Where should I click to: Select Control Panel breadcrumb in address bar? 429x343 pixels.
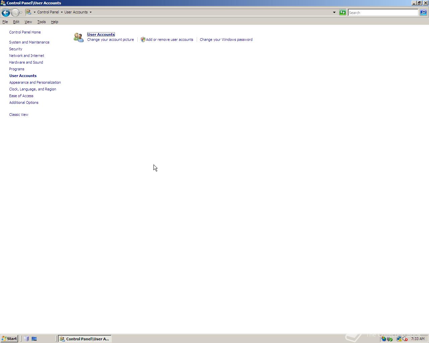pyautogui.click(x=48, y=12)
